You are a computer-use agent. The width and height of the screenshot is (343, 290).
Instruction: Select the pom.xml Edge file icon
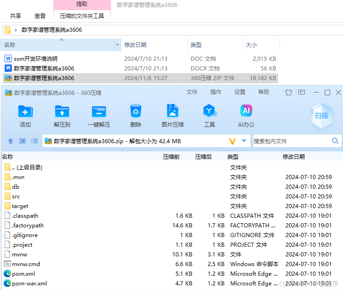pos(7,274)
